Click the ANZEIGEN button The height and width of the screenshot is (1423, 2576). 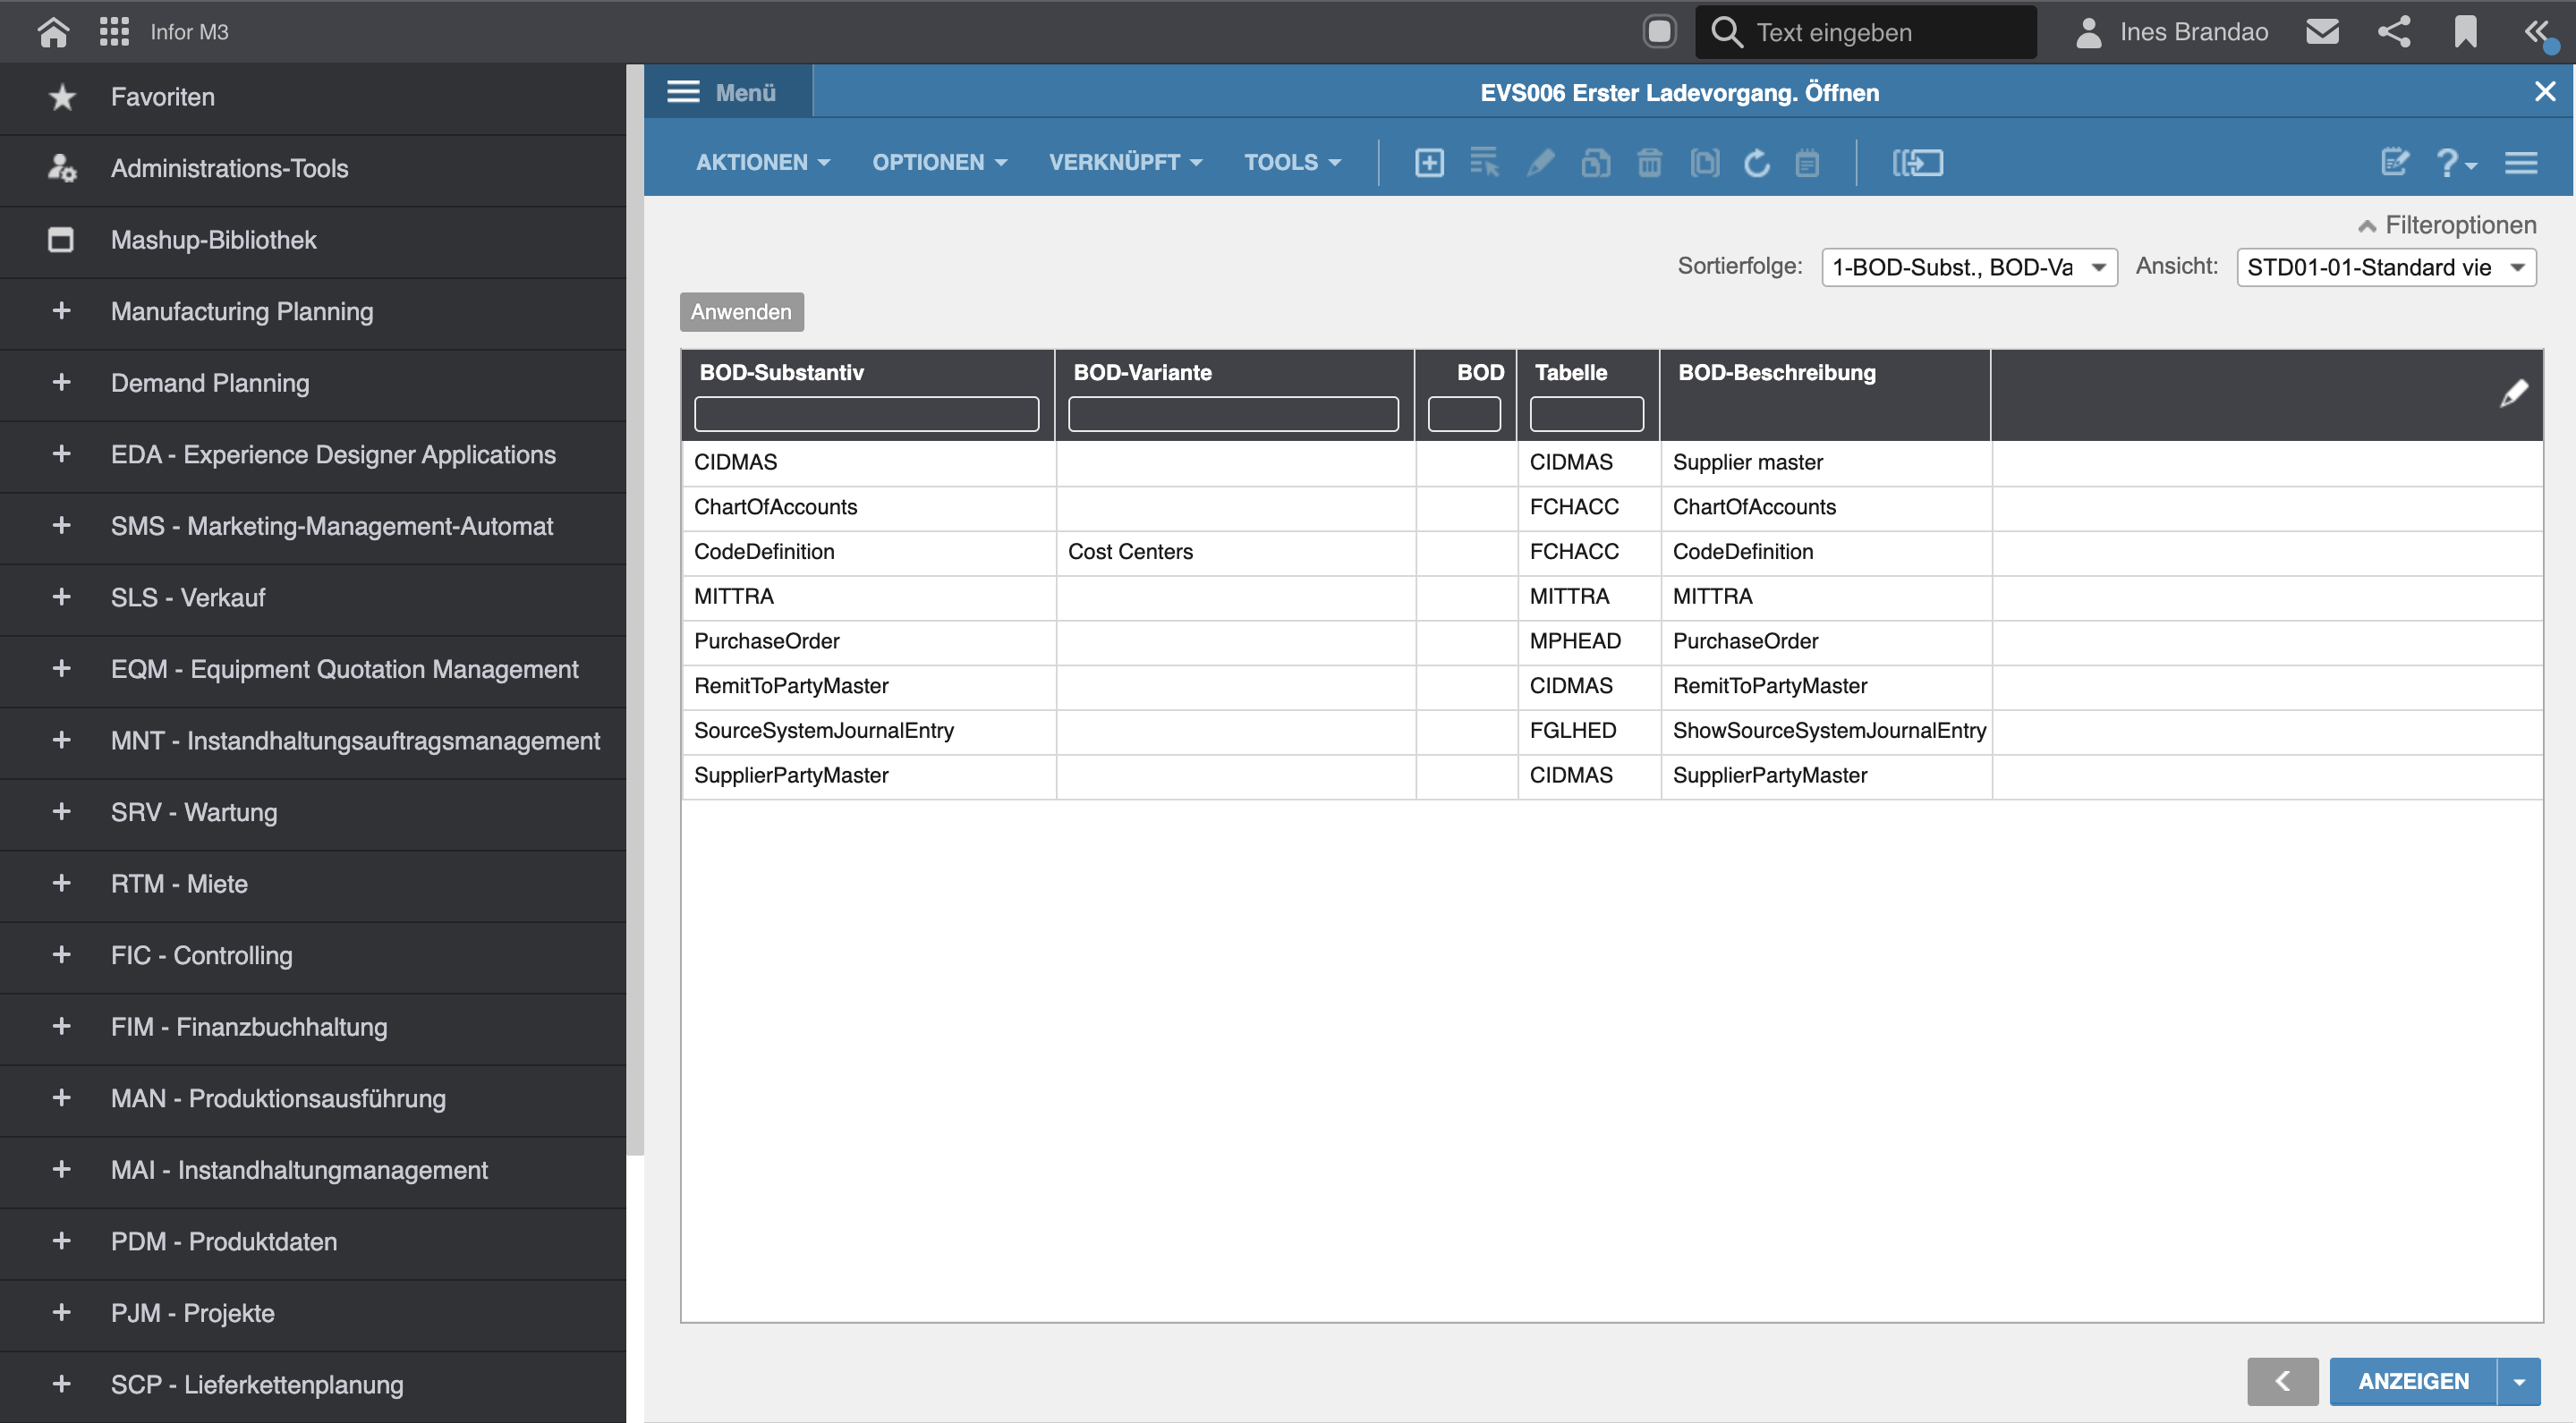pyautogui.click(x=2412, y=1381)
